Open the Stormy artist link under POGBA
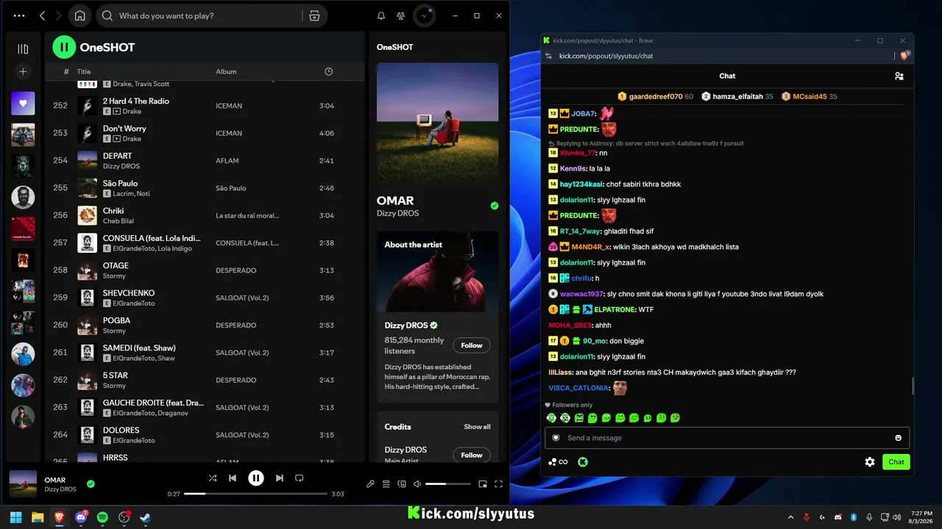The height and width of the screenshot is (529, 942). point(114,331)
